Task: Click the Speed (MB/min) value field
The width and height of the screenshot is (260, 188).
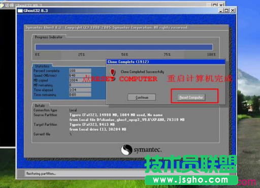Action: click(x=80, y=75)
